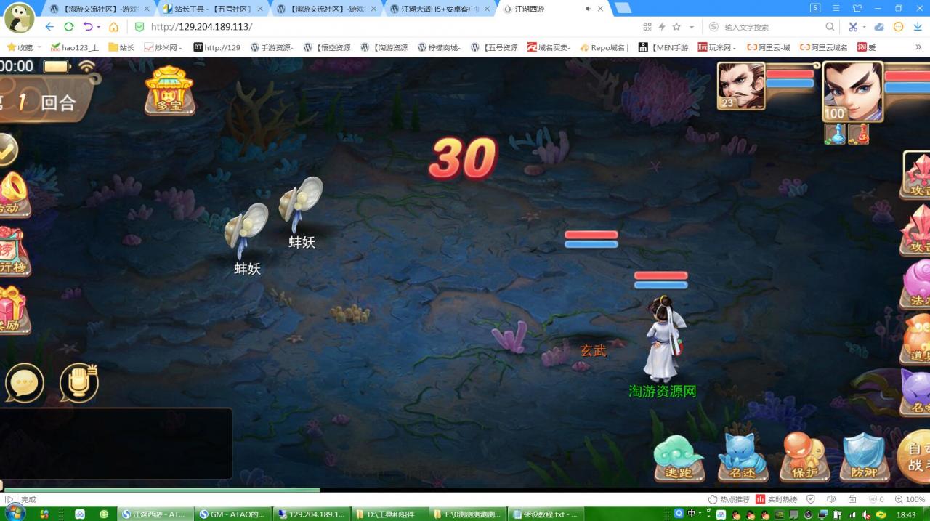Open the hao123_上 bookmark

75,47
